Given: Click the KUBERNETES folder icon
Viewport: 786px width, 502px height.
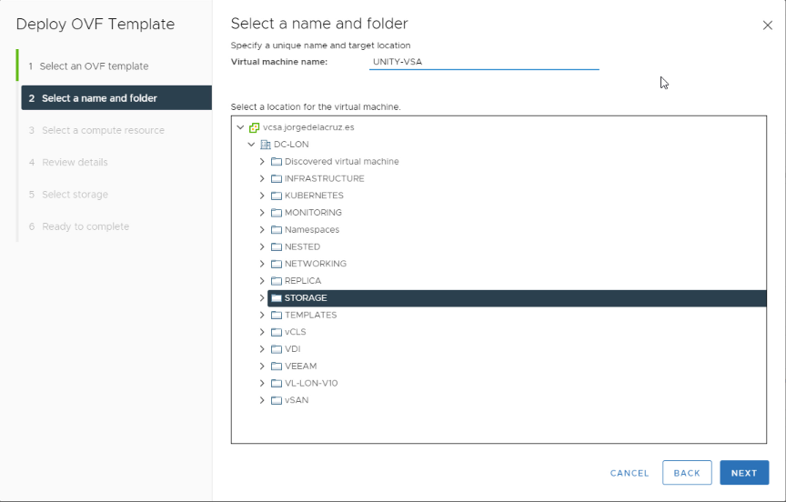Looking at the screenshot, I should tap(277, 196).
